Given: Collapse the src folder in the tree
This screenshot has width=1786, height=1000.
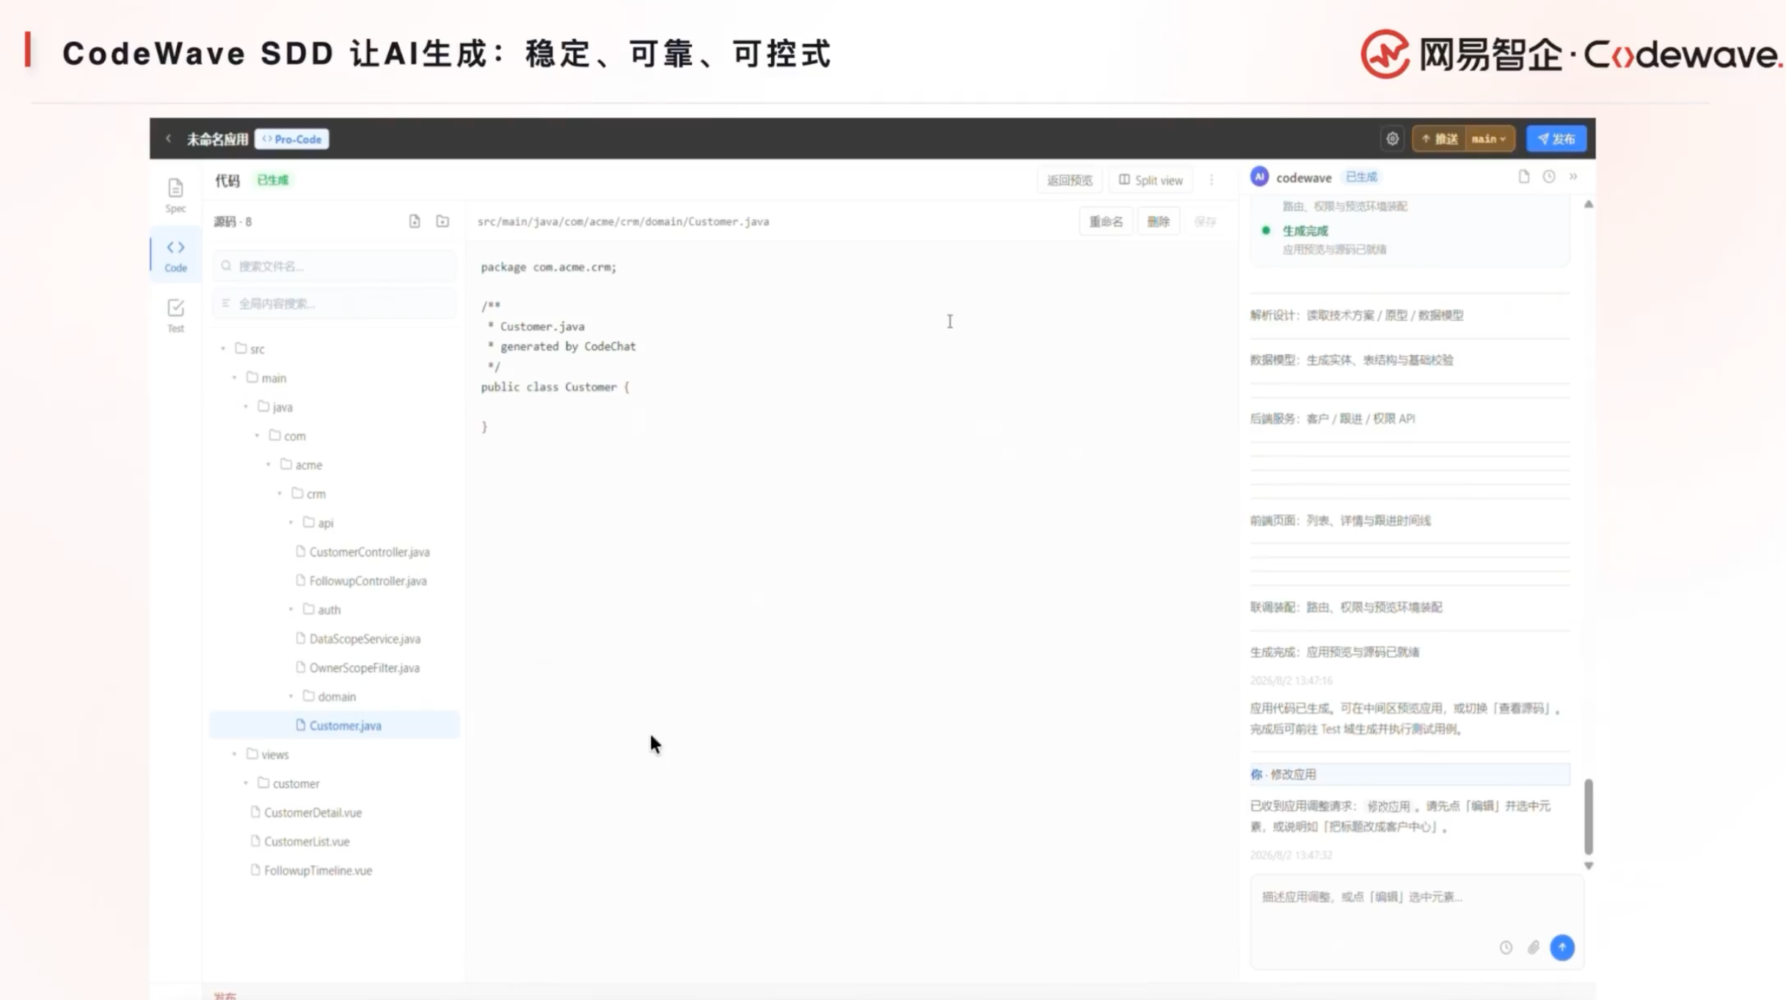Looking at the screenshot, I should coord(223,349).
